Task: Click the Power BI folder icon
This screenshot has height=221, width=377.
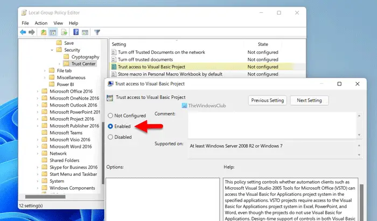Action: [52, 84]
